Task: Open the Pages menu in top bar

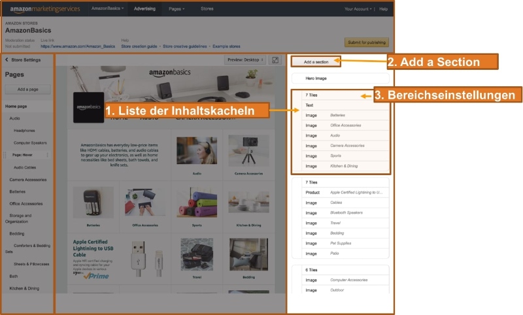Action: point(177,9)
